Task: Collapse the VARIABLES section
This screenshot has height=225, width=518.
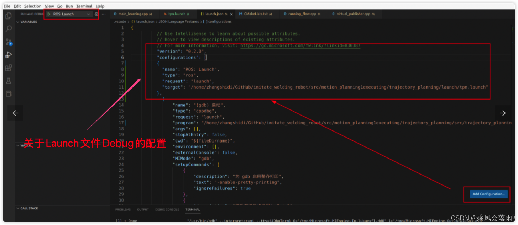Action: [18, 22]
